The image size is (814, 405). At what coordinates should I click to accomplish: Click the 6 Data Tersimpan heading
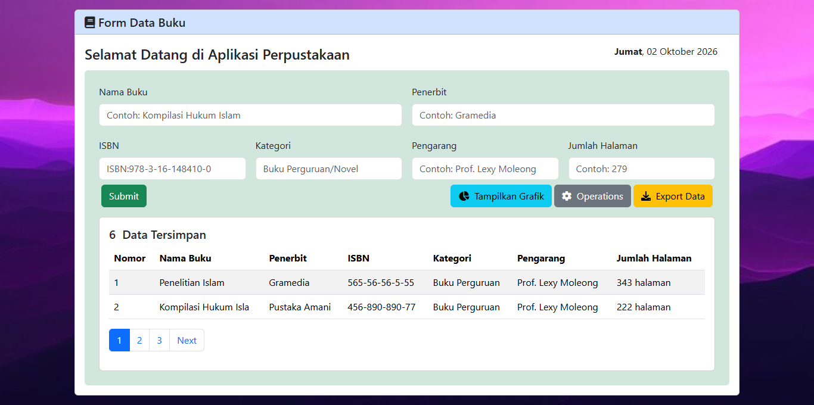click(x=157, y=235)
